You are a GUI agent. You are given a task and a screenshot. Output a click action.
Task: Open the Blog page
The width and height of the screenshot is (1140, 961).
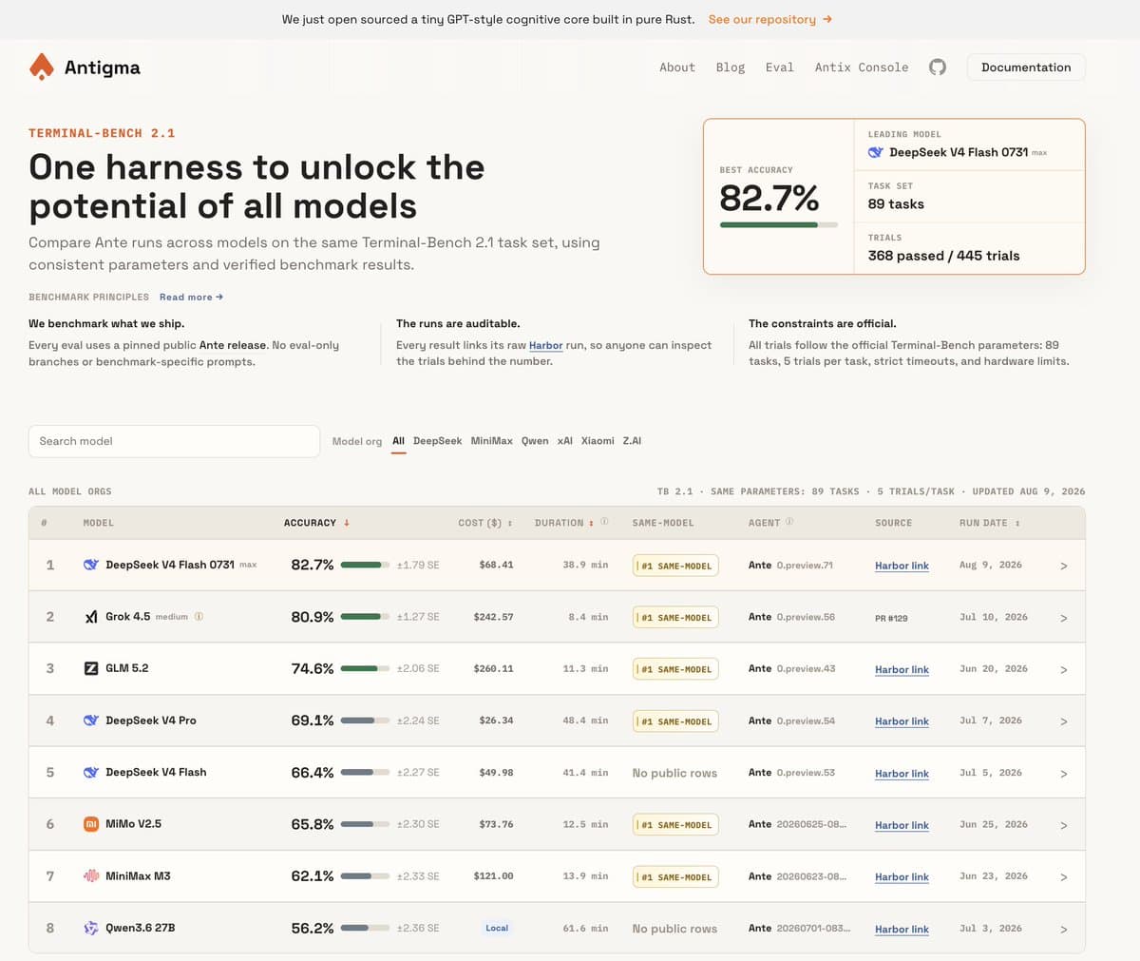731,67
